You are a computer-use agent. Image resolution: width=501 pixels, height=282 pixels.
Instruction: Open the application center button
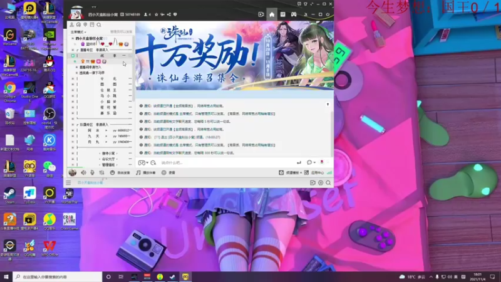click(x=314, y=173)
